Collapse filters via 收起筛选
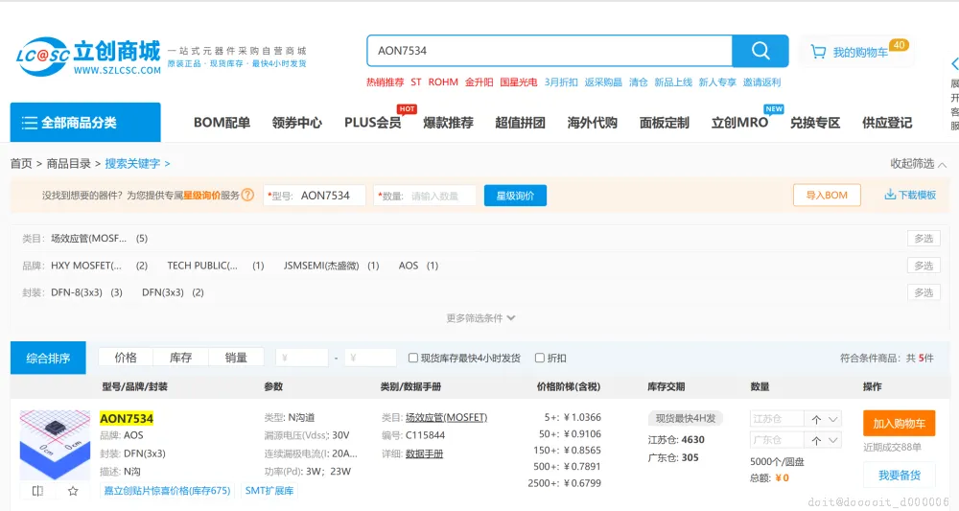Image resolution: width=959 pixels, height=511 pixels. (918, 164)
